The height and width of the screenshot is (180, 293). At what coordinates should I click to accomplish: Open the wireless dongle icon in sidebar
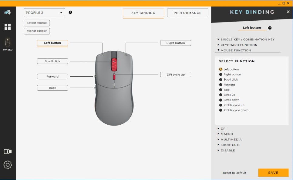tap(8, 151)
